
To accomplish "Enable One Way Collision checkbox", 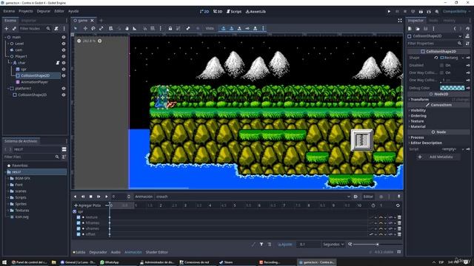I will pos(441,72).
